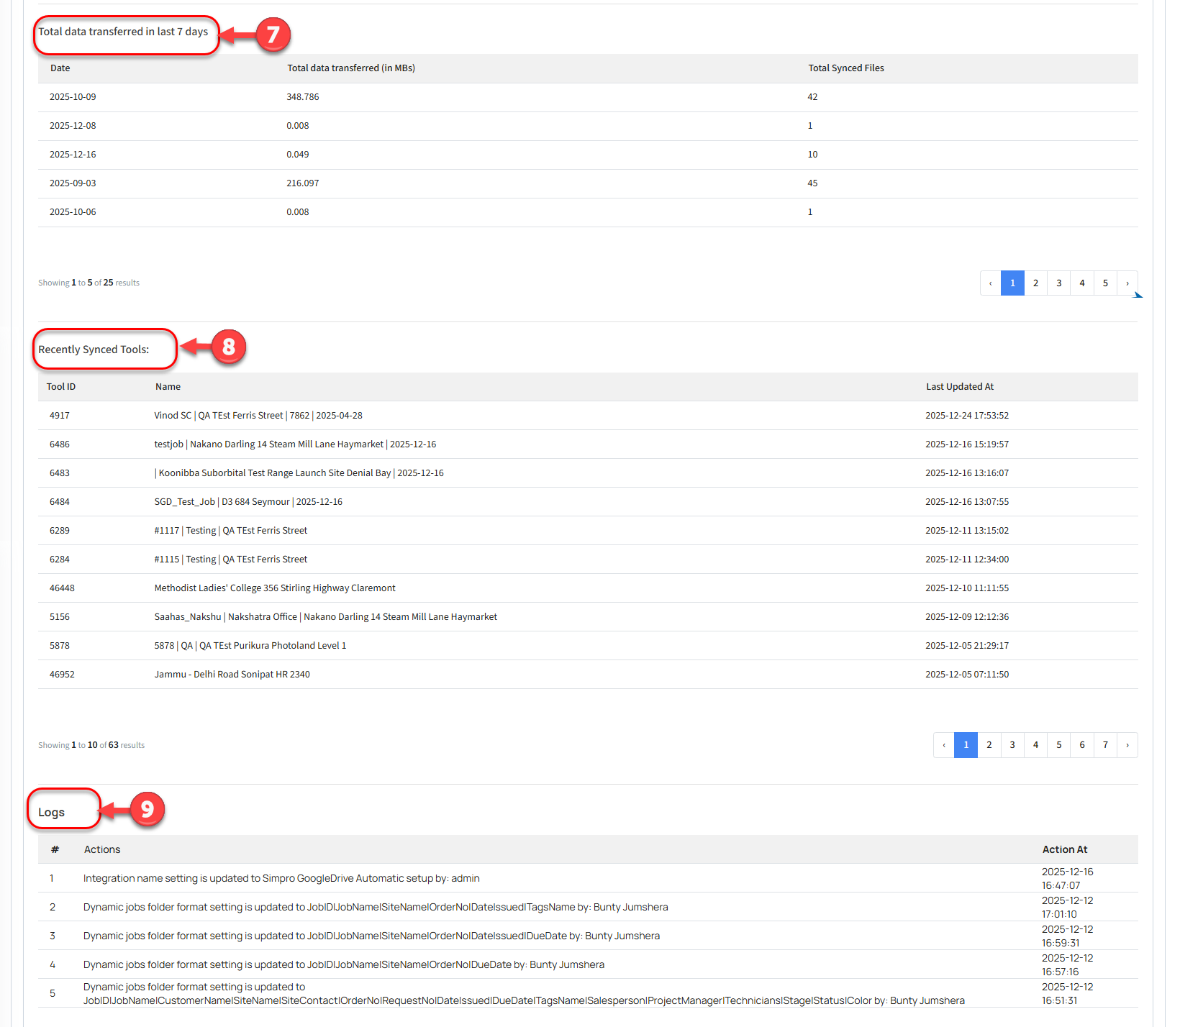Select the row with Tool ID 46448
Viewport: 1180px width, 1027px height.
(x=62, y=588)
